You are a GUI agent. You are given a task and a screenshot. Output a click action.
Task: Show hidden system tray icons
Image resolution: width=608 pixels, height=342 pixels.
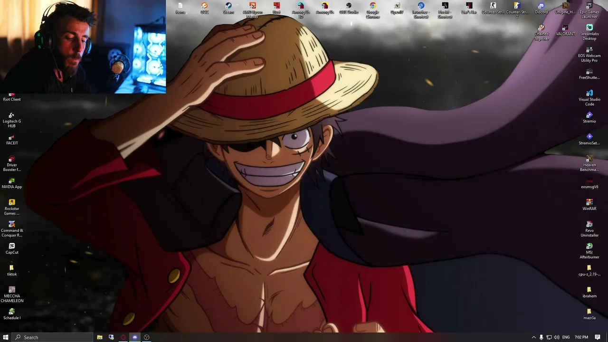[x=533, y=337]
